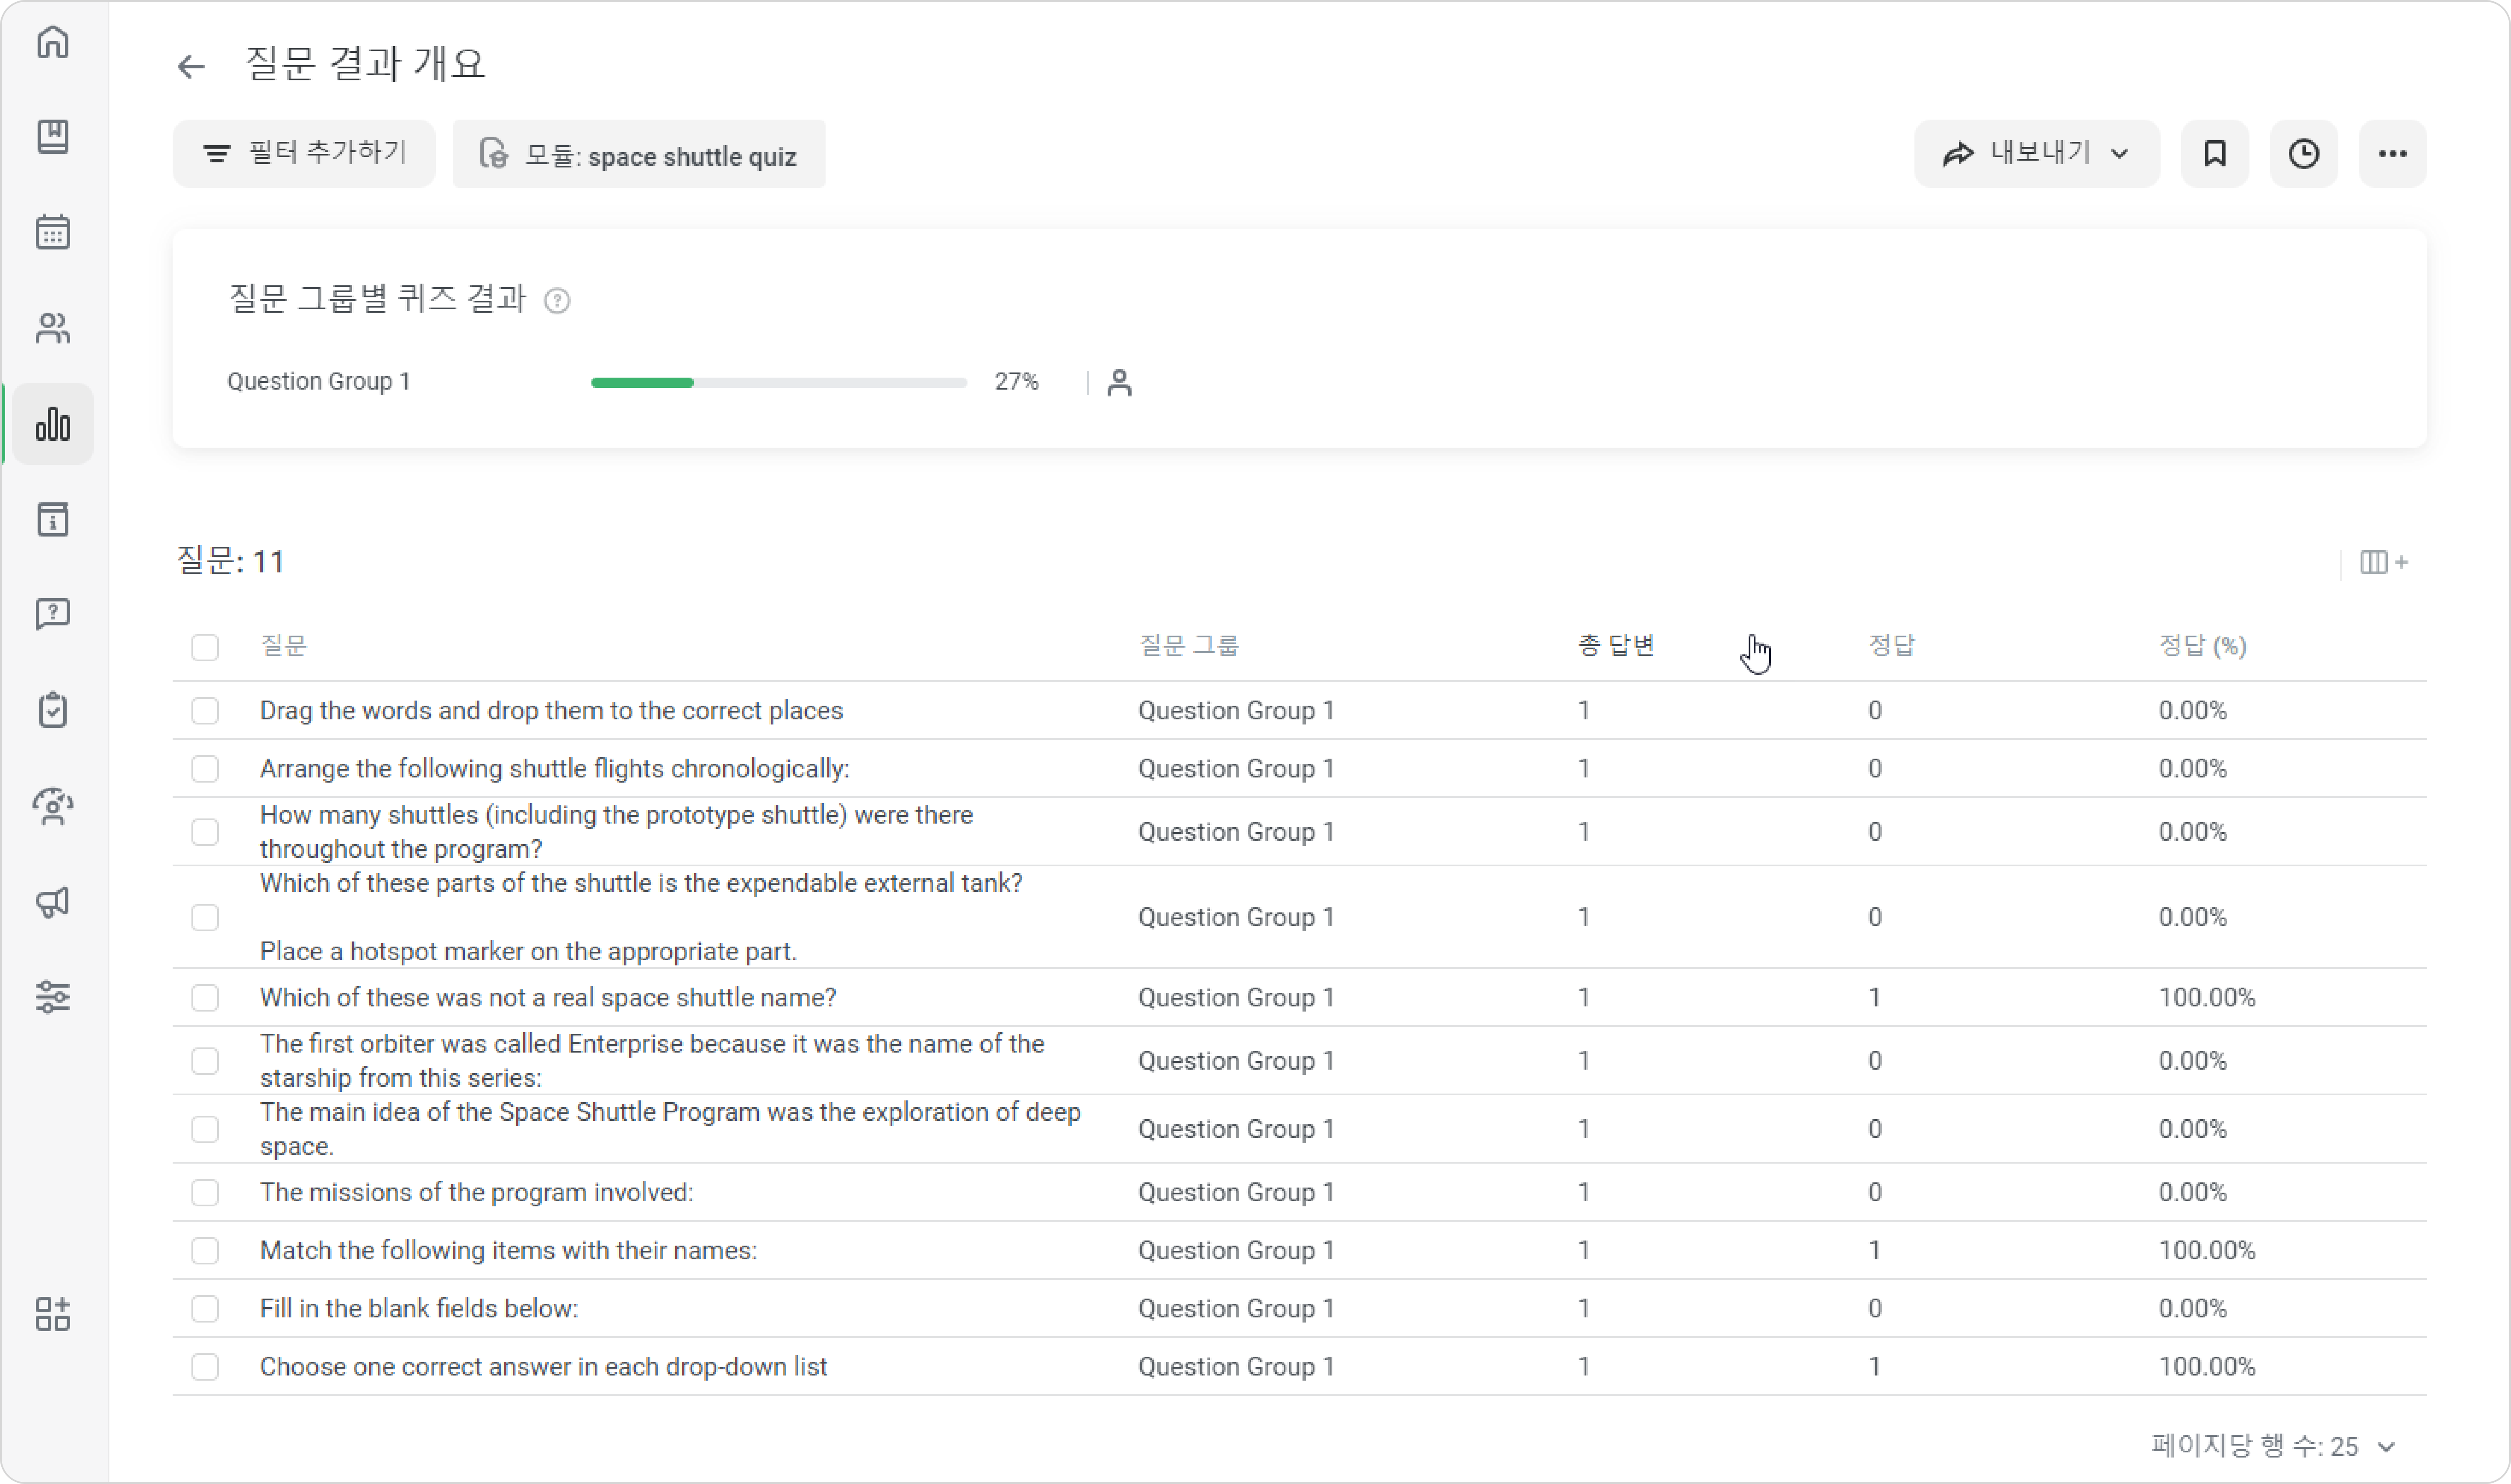
Task: Open question 'Fill in the blank fields below:'
Action: click(419, 1309)
